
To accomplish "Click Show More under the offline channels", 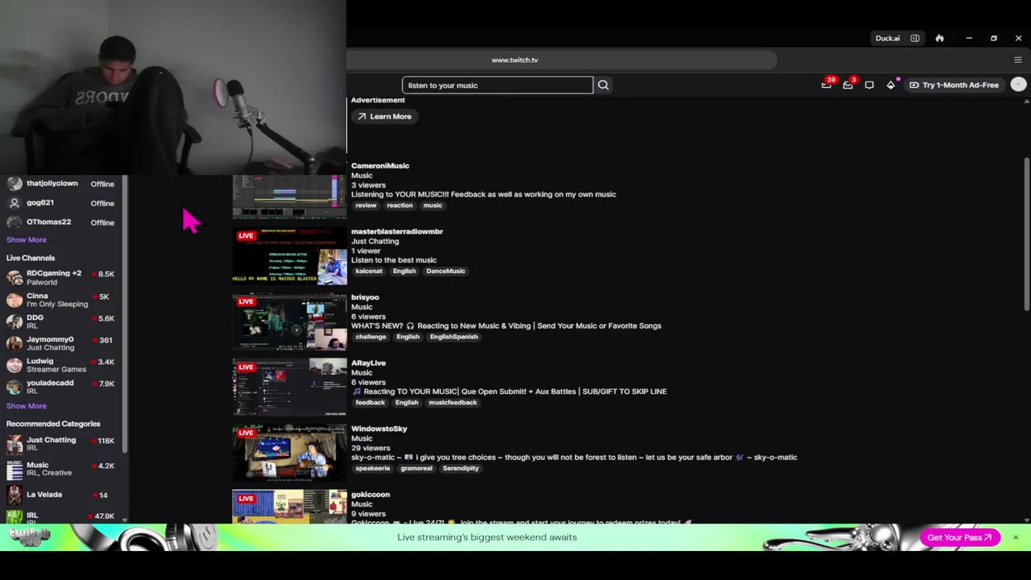I will pyautogui.click(x=27, y=239).
